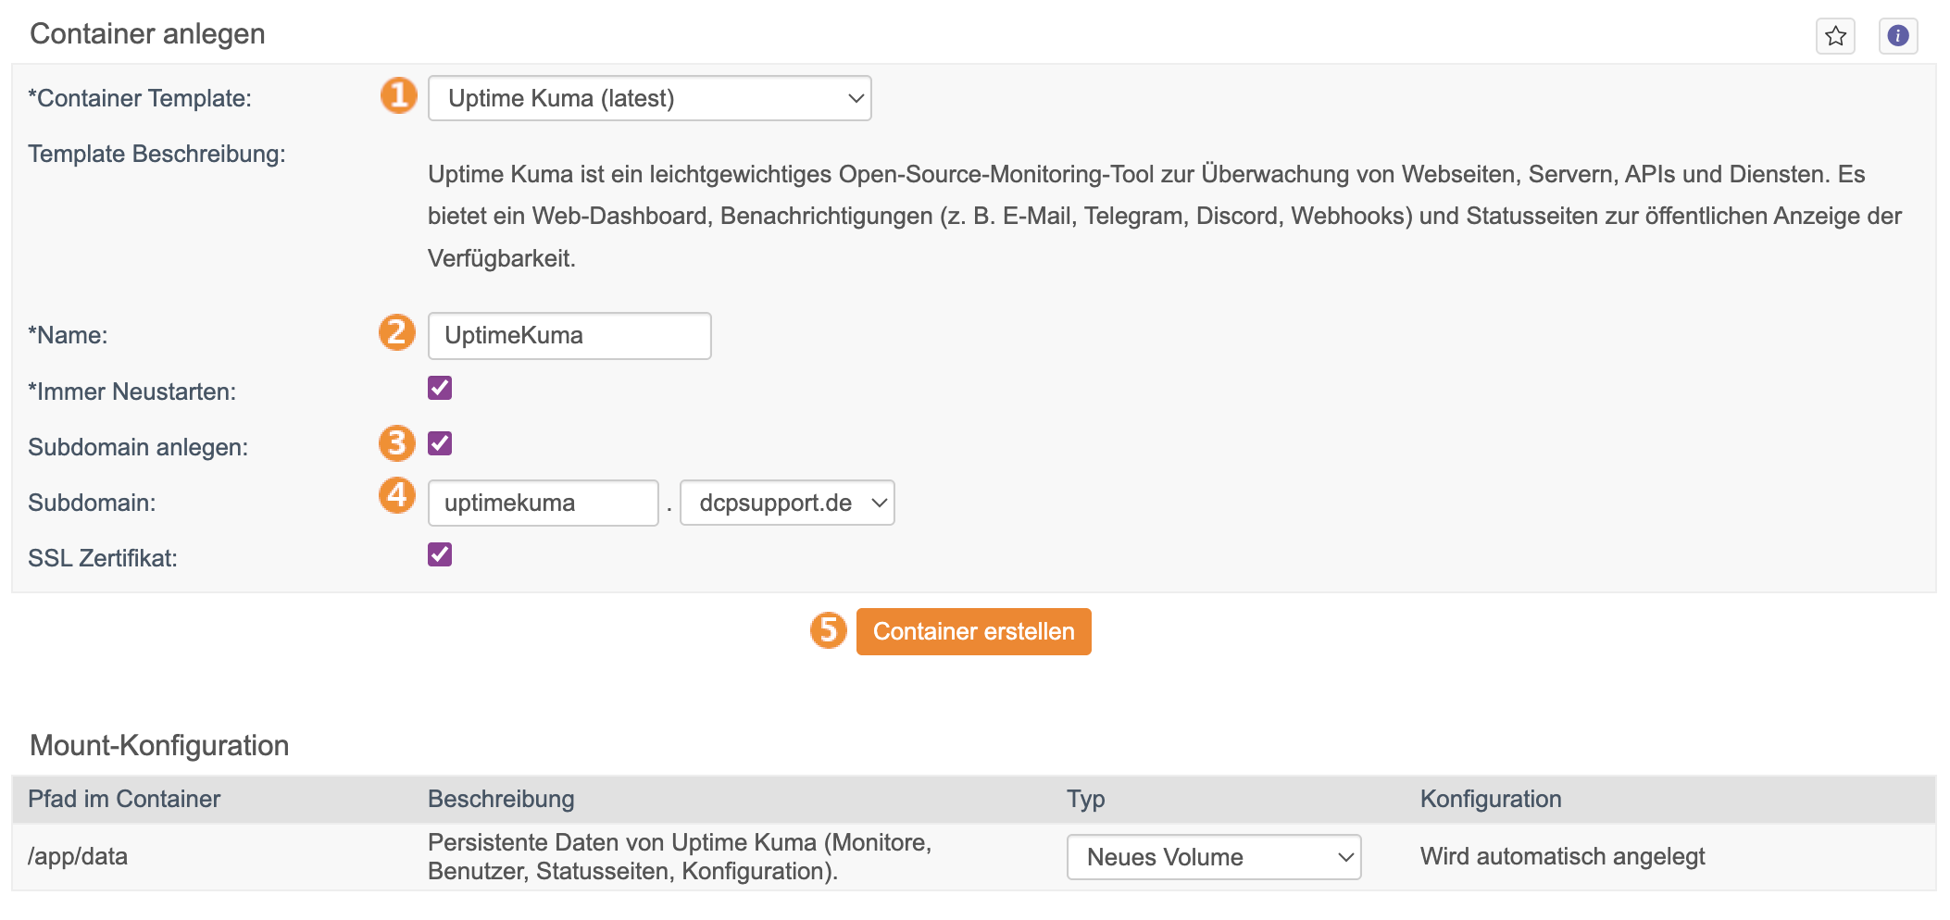The width and height of the screenshot is (1950, 920).
Task: Uncheck the Subdomain anlegen checkbox
Action: click(440, 443)
